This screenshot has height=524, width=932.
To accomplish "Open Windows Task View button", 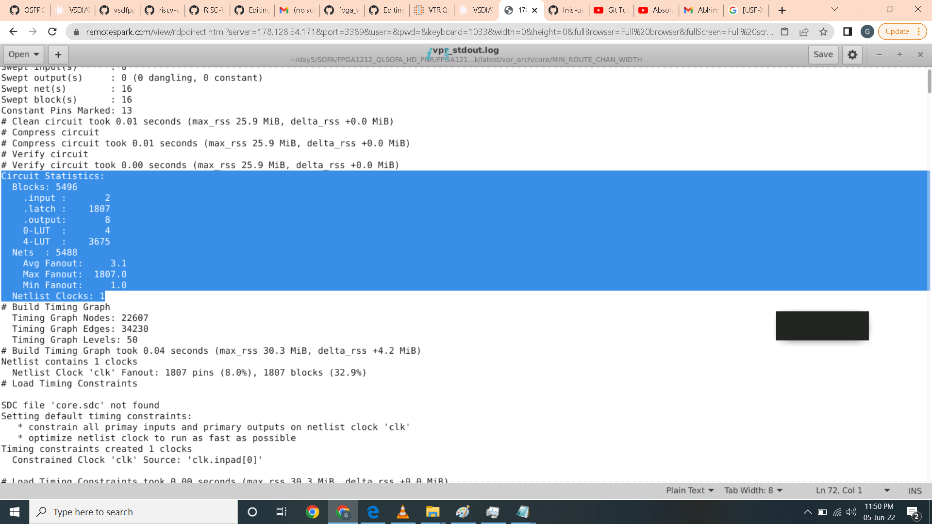I will (282, 512).
